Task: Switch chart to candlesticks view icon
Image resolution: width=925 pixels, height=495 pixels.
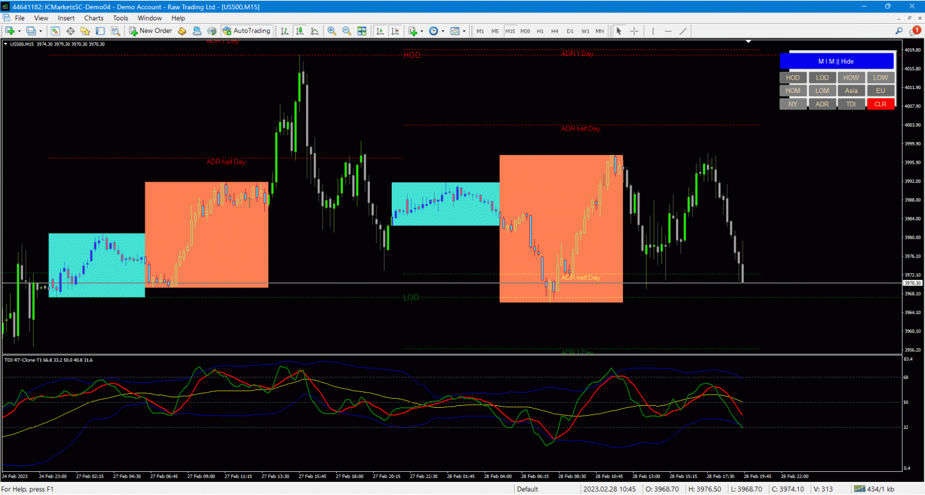Action: (300, 31)
